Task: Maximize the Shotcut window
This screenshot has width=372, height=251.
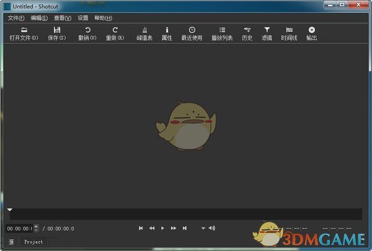Action: click(x=342, y=4)
